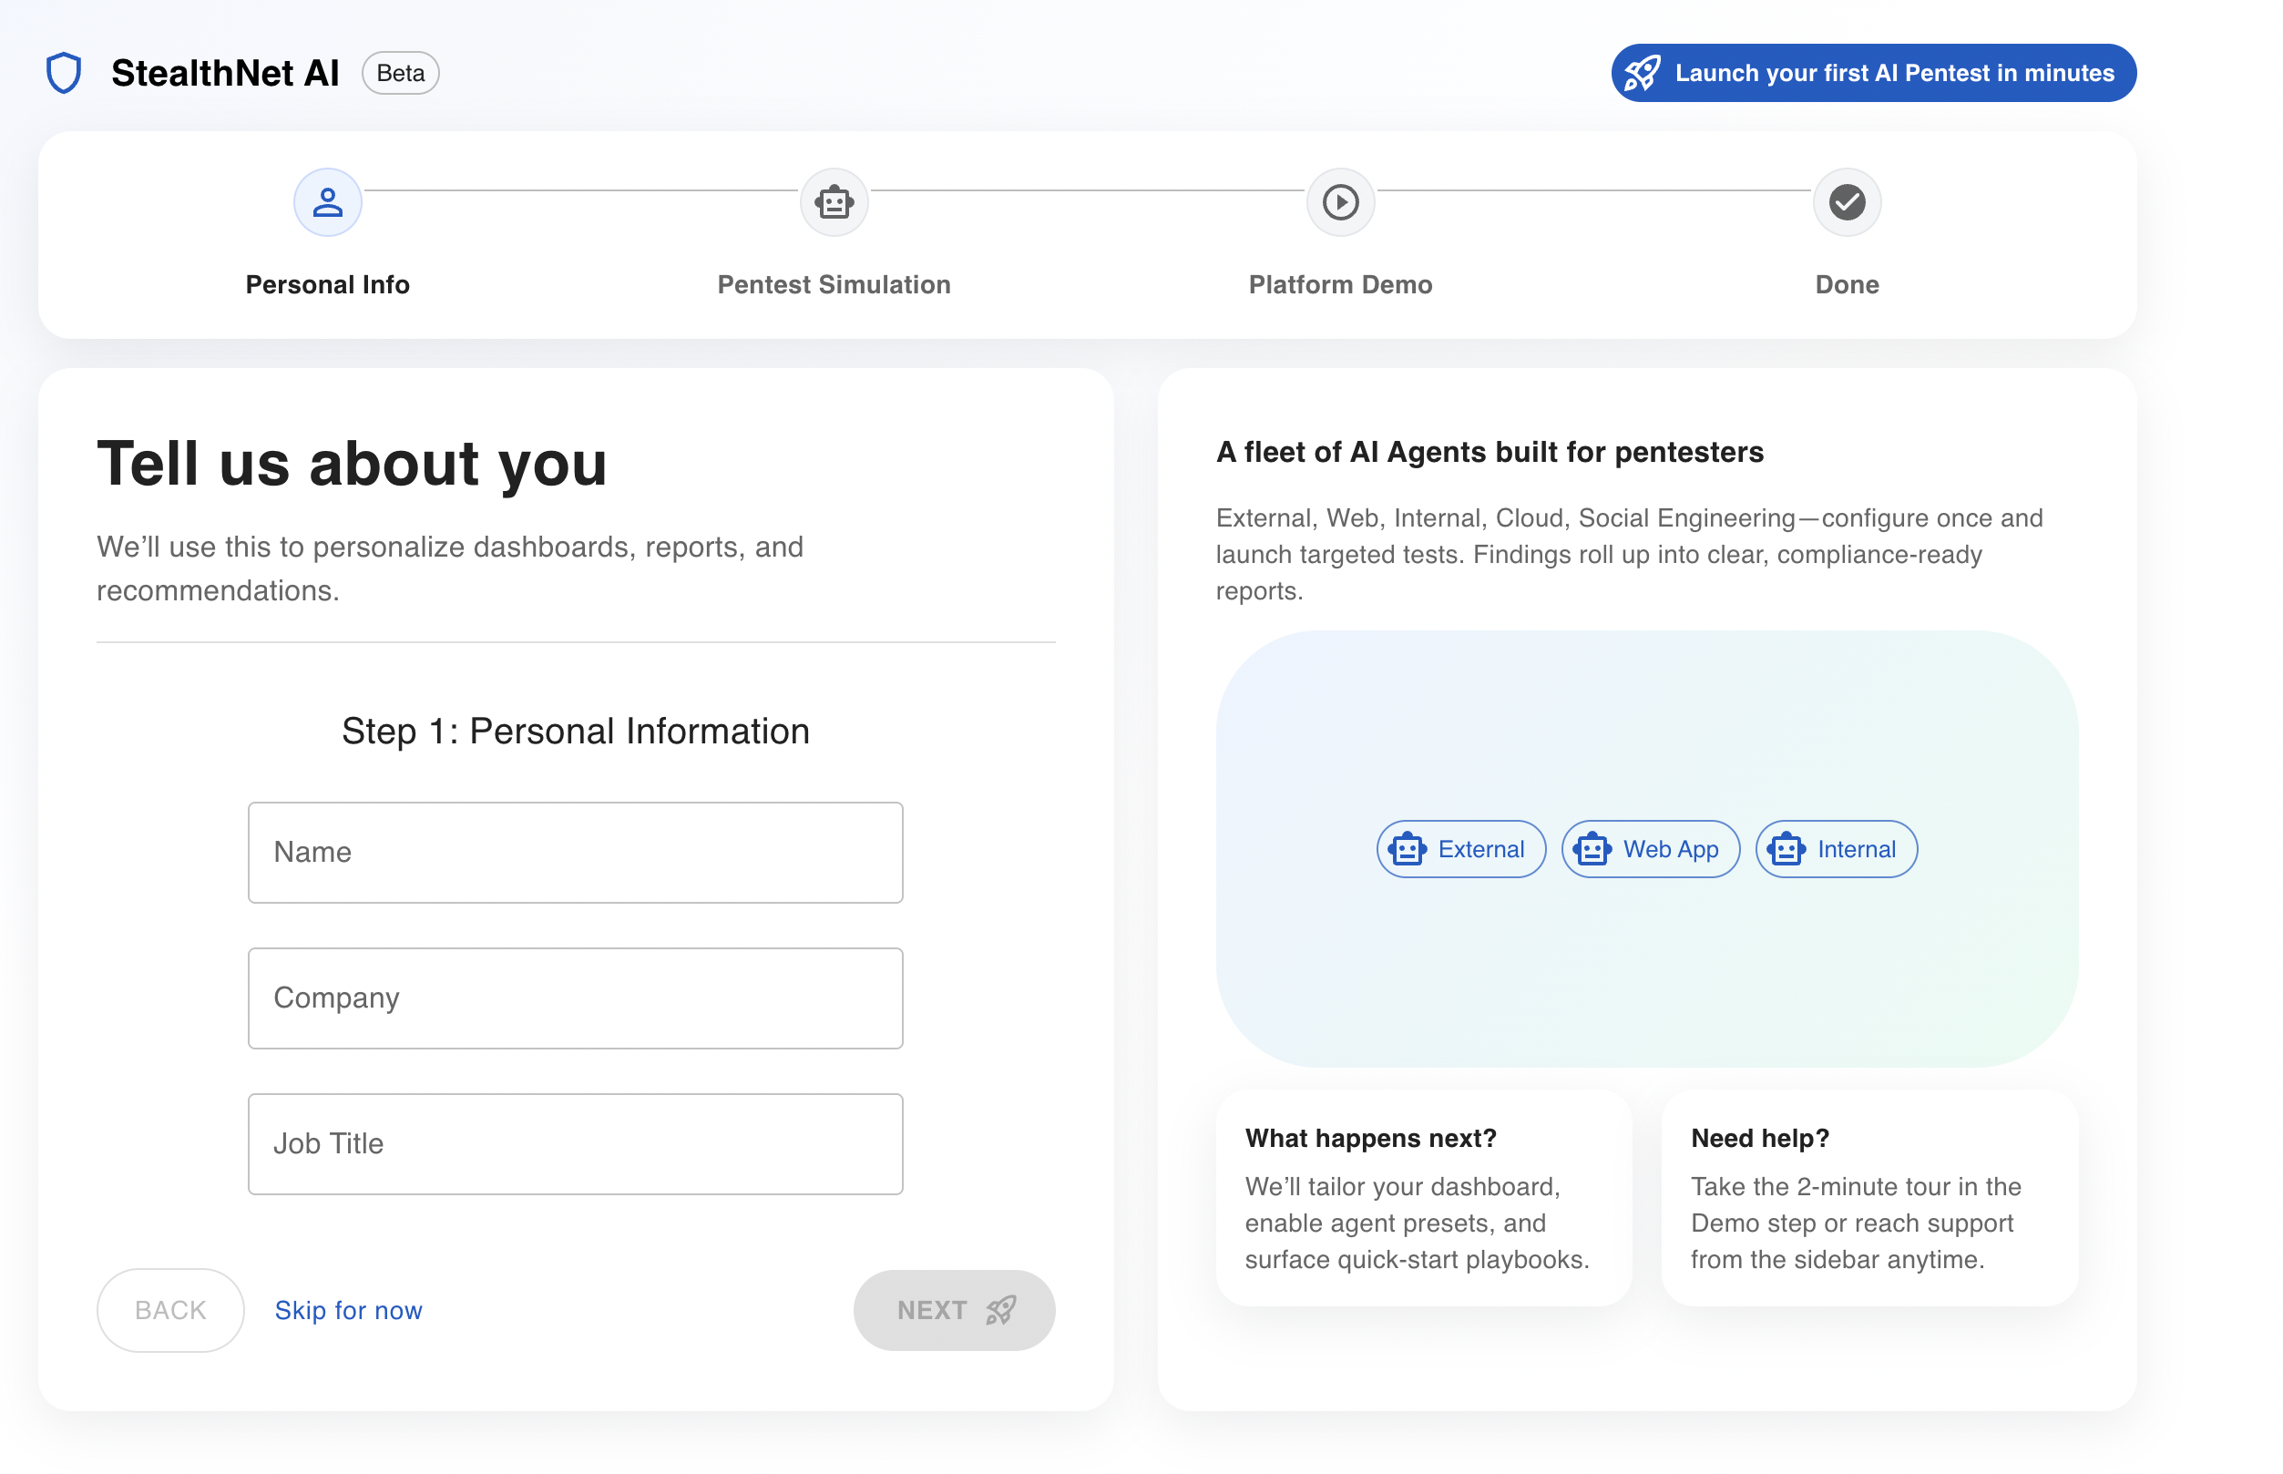Click the Beta badge

click(x=400, y=73)
